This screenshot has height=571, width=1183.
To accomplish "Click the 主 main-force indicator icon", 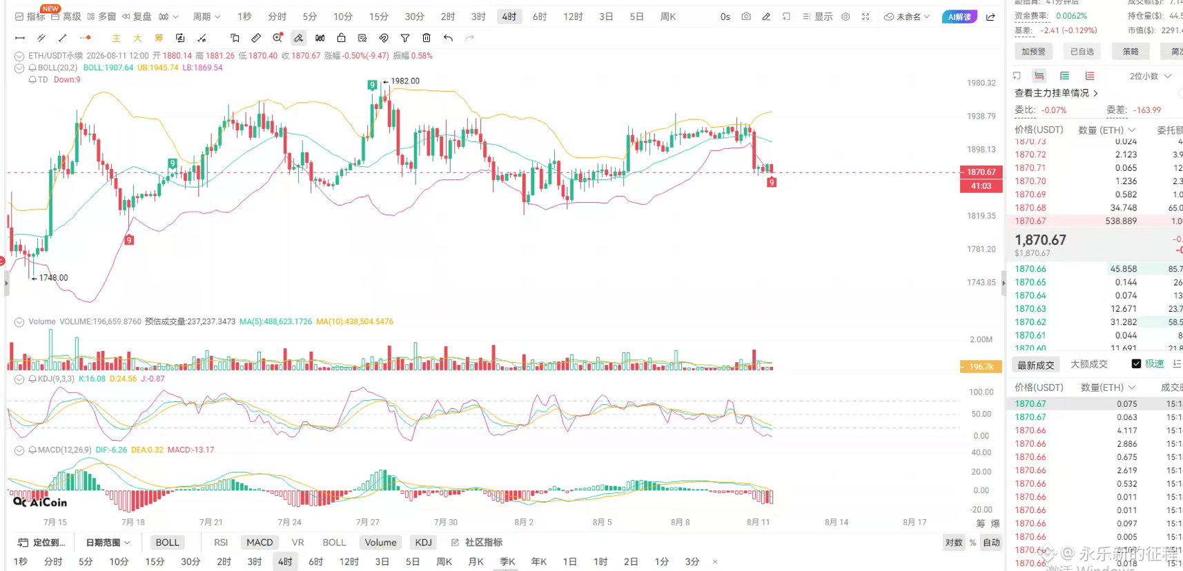I will 116,38.
